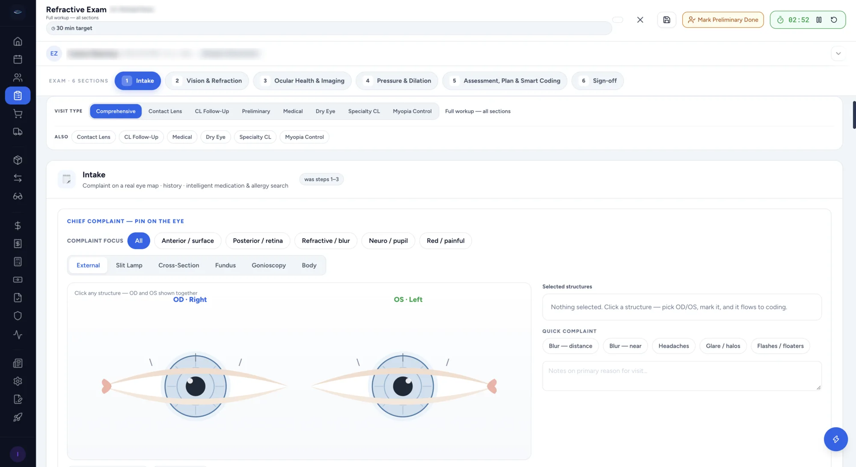
Task: Open the calculator icon in sidebar
Action: (x=18, y=262)
